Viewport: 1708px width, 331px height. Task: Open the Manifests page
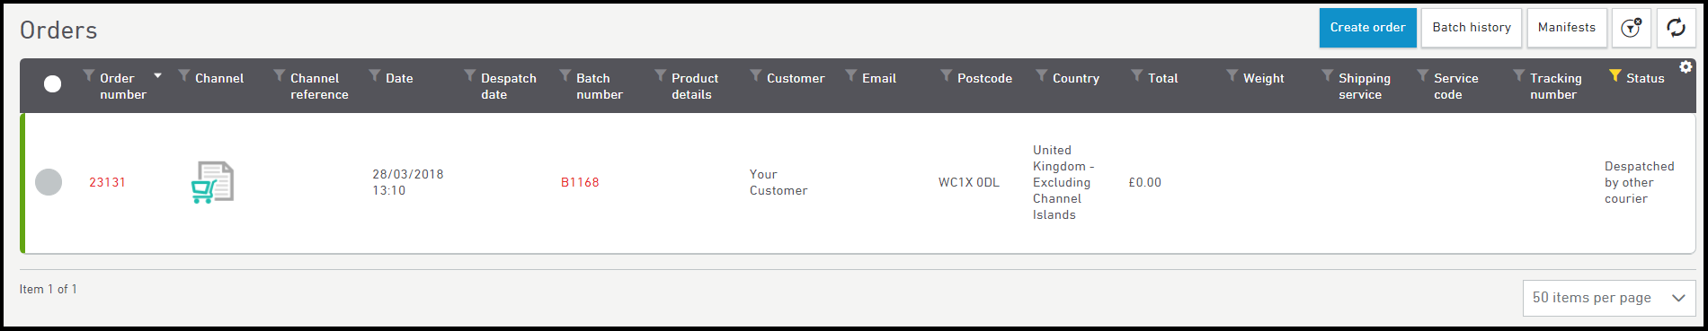pos(1566,28)
